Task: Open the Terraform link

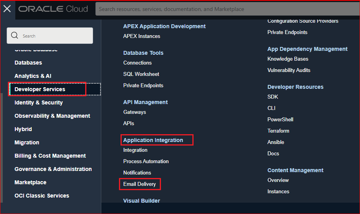Action: [x=278, y=131]
